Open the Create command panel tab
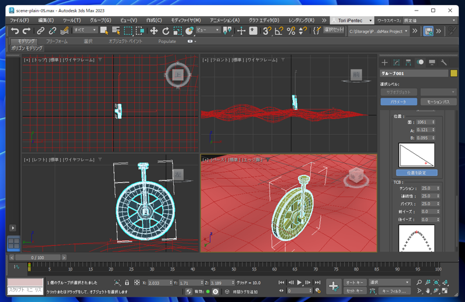 point(385,62)
